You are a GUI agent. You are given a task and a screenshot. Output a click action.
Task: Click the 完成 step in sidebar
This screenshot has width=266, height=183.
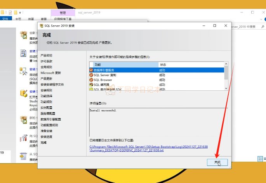(x=43, y=143)
